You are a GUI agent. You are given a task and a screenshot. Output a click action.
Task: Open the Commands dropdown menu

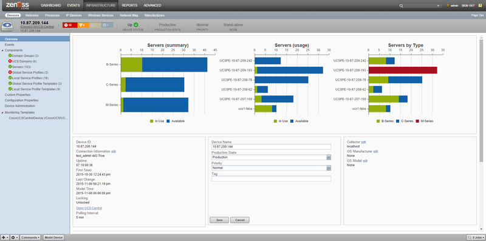click(30, 237)
